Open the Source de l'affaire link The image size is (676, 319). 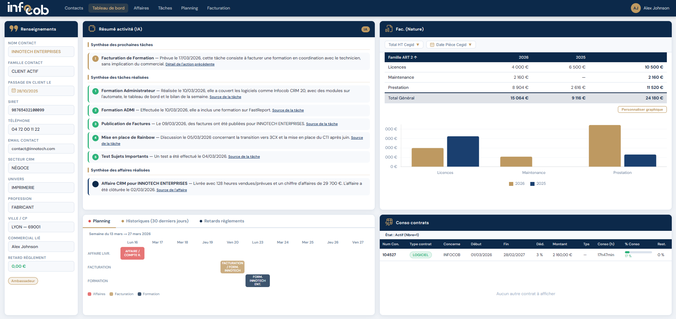point(172,190)
